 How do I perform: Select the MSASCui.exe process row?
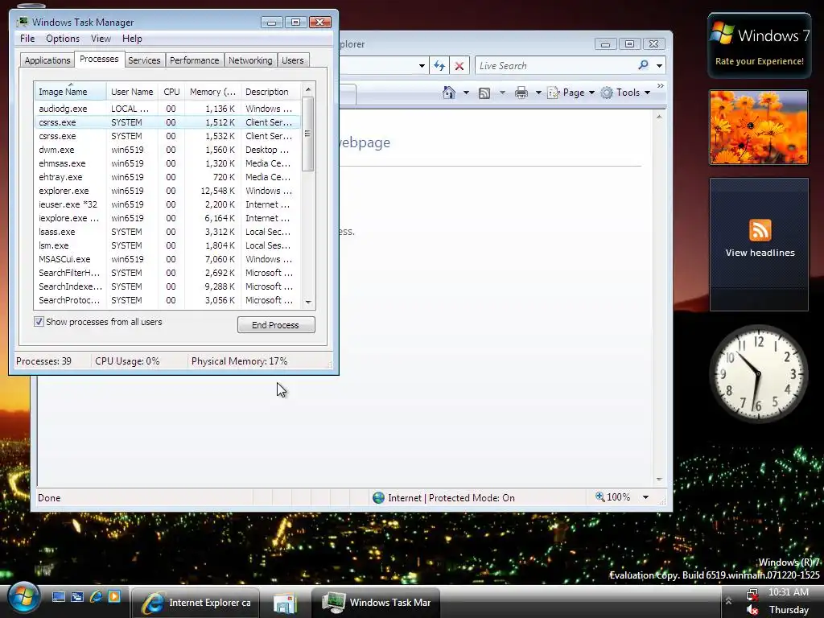tap(167, 259)
